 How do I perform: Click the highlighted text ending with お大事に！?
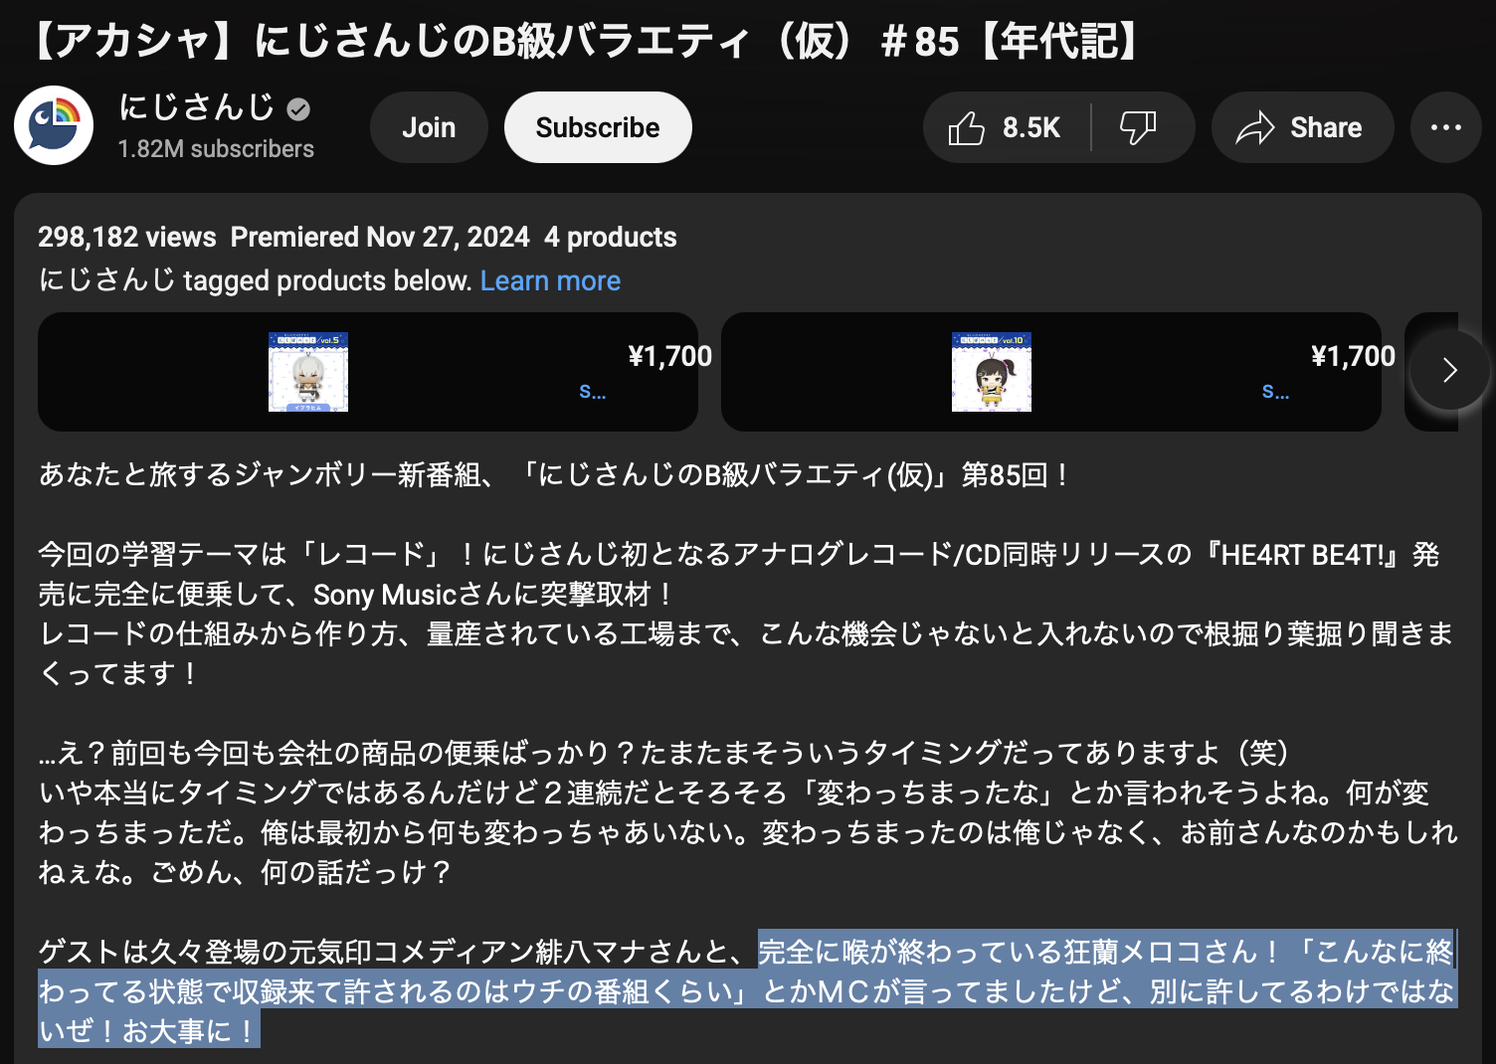point(747,990)
